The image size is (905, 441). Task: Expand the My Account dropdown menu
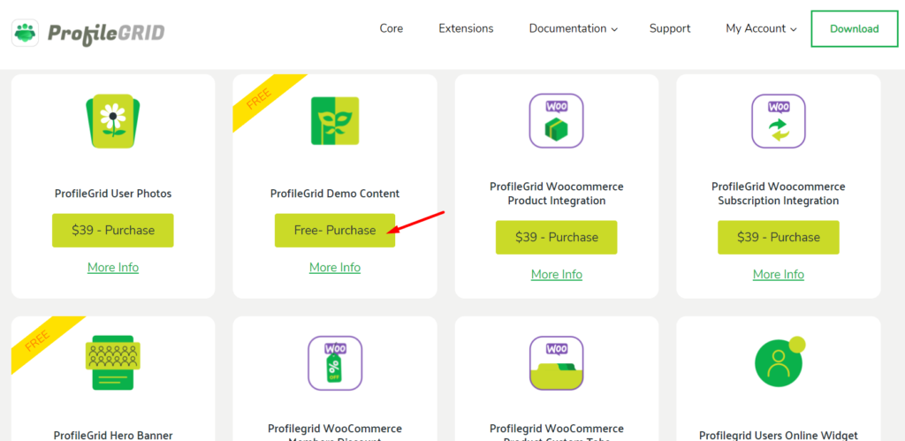click(761, 28)
